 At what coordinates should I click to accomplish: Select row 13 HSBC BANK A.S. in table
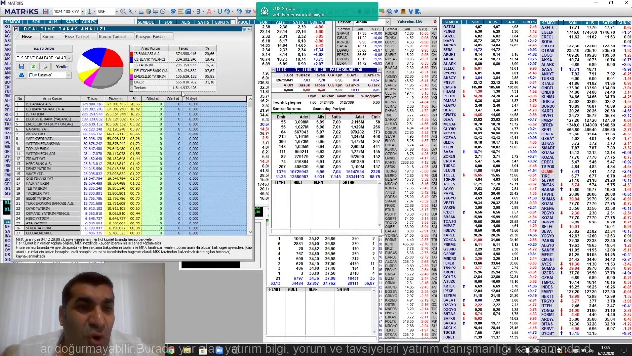tap(131, 164)
